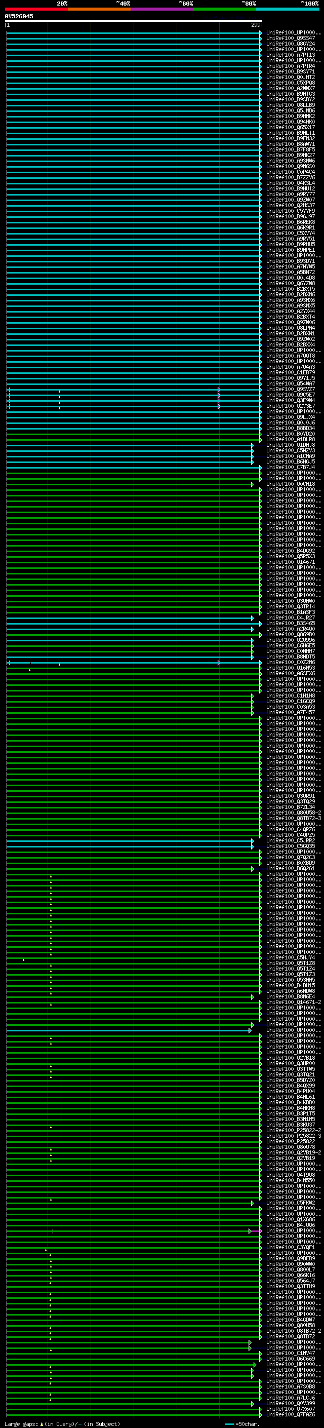Select the UniRef100_C5XPQ8 label
The width and height of the screenshot is (324, 1428).
(x=291, y=83)
